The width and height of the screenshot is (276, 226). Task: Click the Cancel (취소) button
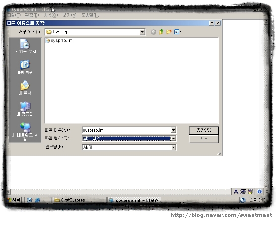pos(204,139)
